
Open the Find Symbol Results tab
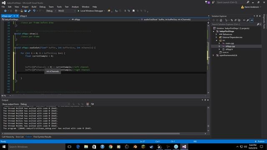(x=42, y=137)
